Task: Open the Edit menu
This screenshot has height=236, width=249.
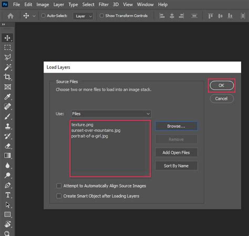Action: [28, 5]
